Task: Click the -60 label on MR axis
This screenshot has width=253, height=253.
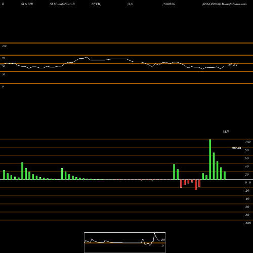Action: (247, 207)
